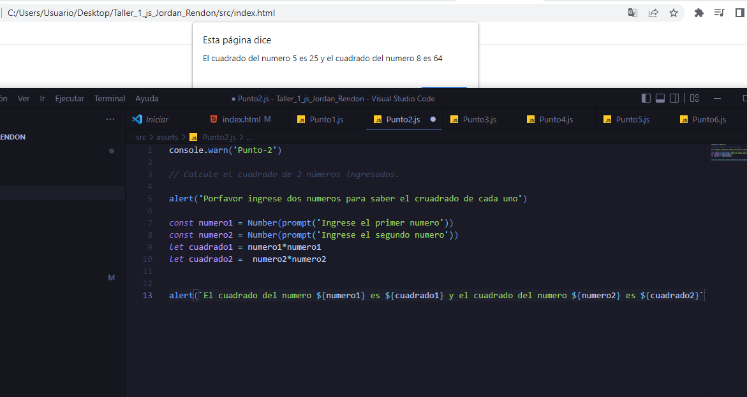Click the alert dialog message text
Image resolution: width=747 pixels, height=397 pixels.
[x=323, y=58]
